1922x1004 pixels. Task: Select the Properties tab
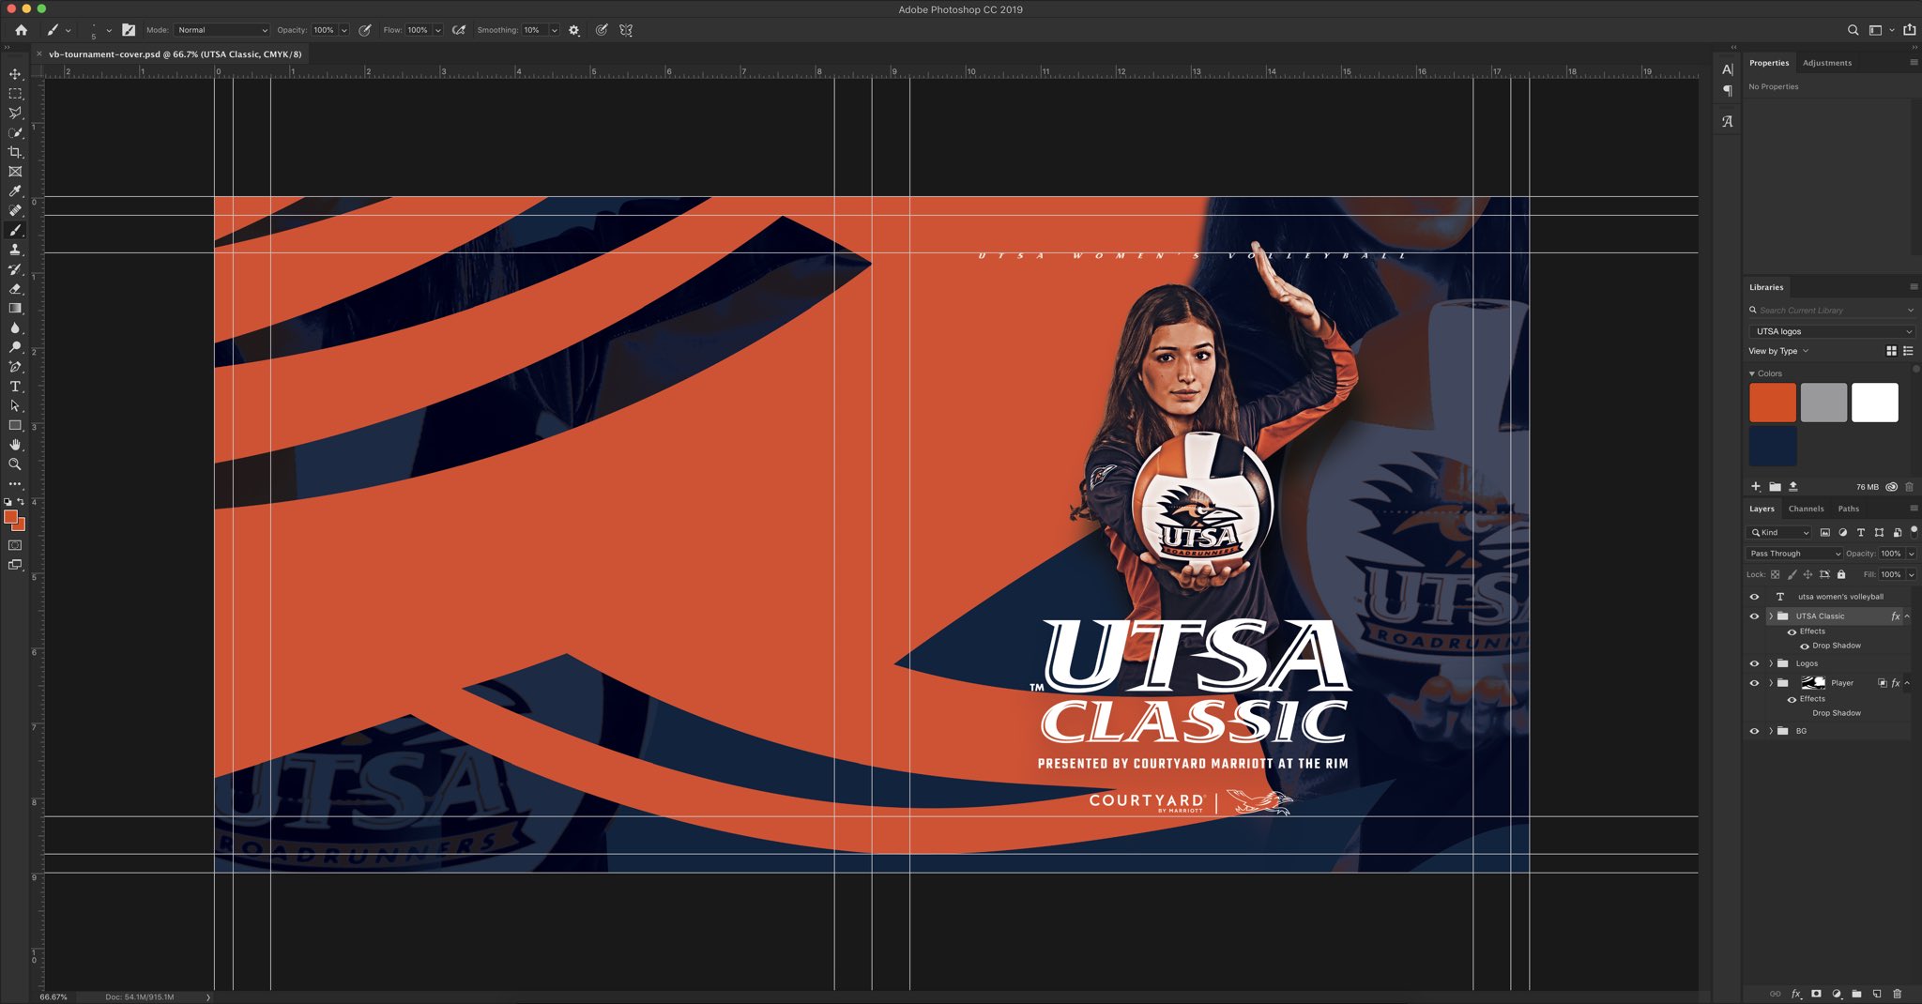point(1769,63)
